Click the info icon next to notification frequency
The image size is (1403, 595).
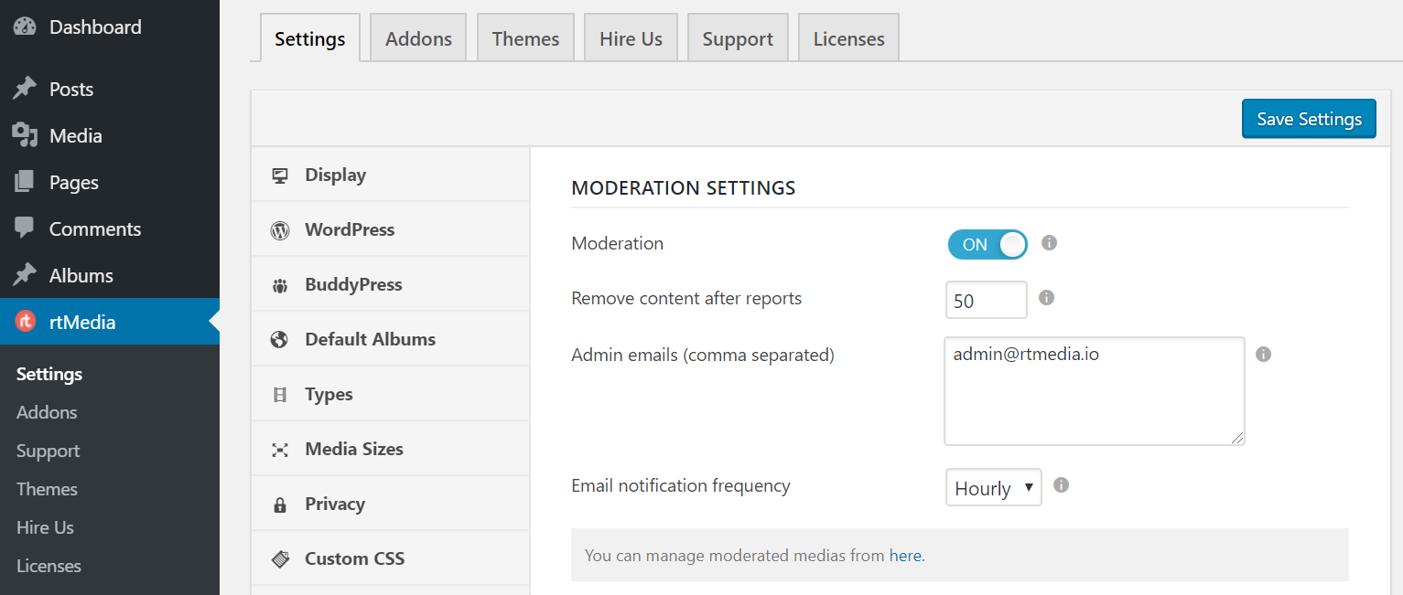(x=1061, y=485)
